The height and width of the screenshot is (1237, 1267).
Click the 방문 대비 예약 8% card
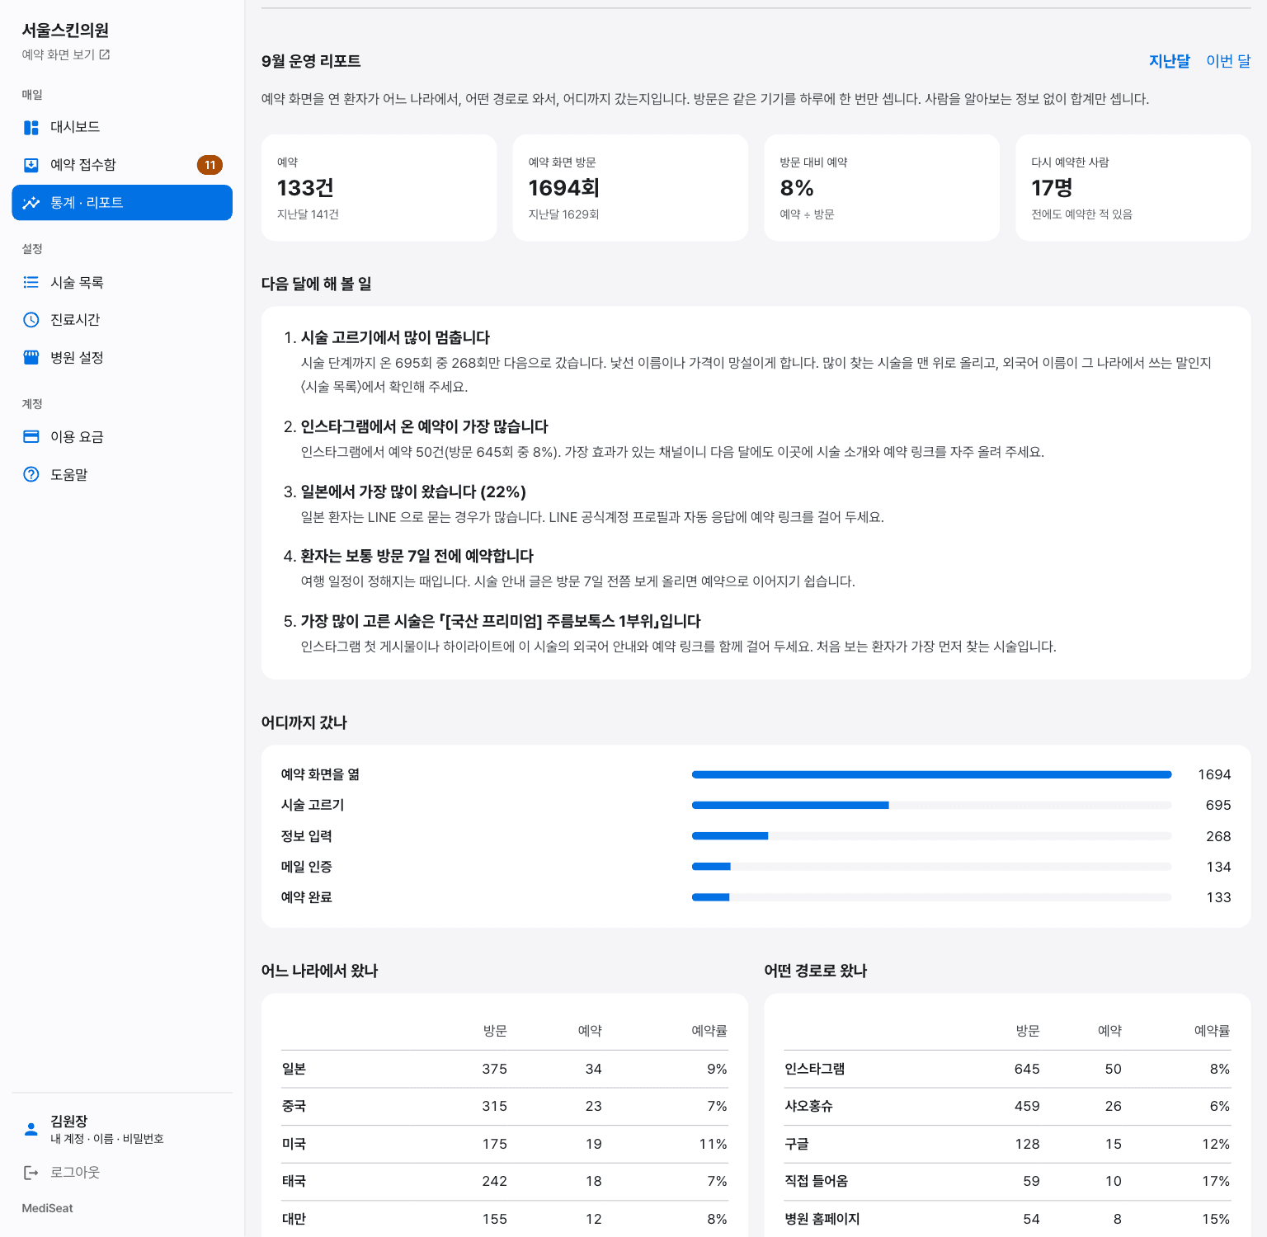(x=882, y=188)
